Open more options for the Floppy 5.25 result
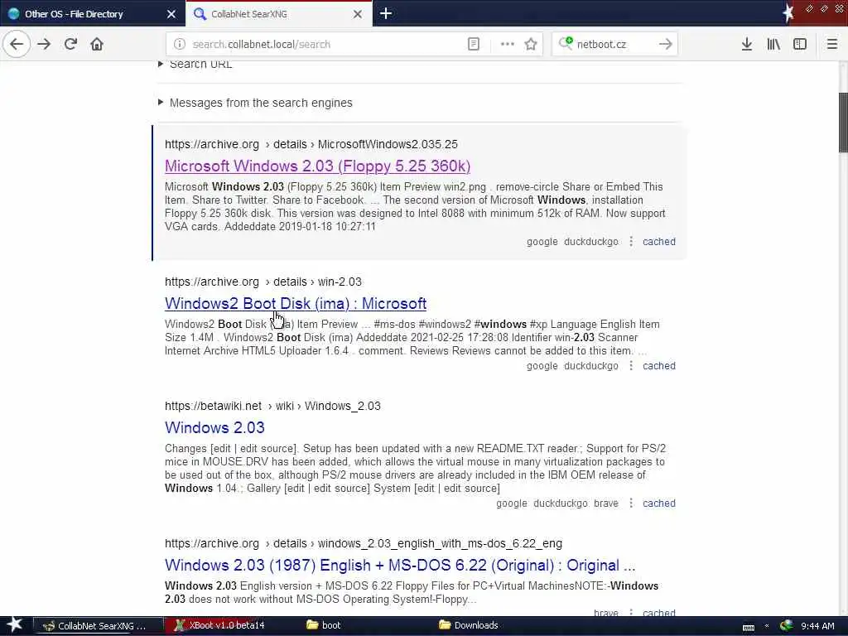The width and height of the screenshot is (848, 636). click(630, 241)
